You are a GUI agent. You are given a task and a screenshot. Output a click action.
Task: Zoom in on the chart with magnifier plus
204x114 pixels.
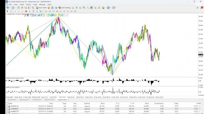84,8
